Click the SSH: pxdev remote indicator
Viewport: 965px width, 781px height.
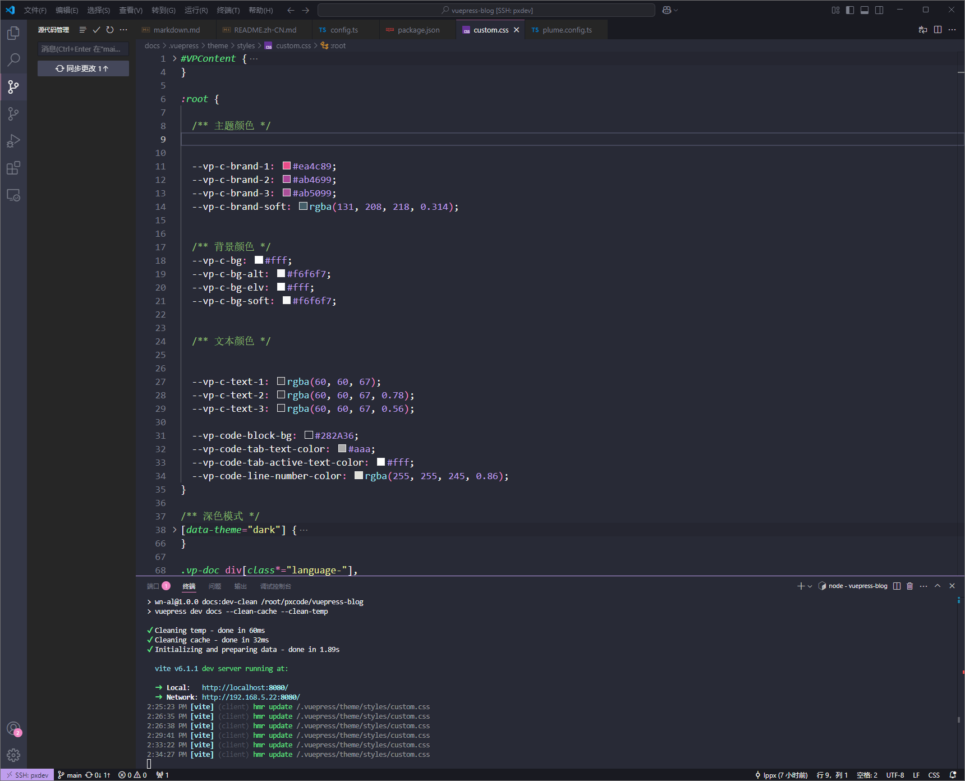pos(27,775)
